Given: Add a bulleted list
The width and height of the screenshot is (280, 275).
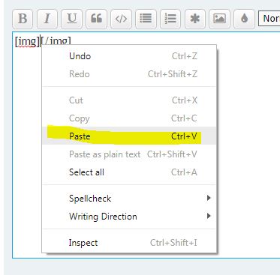Looking at the screenshot, I should pos(146,19).
